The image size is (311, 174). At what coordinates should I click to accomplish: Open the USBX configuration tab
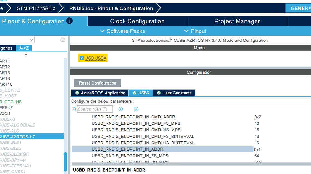pyautogui.click(x=141, y=93)
